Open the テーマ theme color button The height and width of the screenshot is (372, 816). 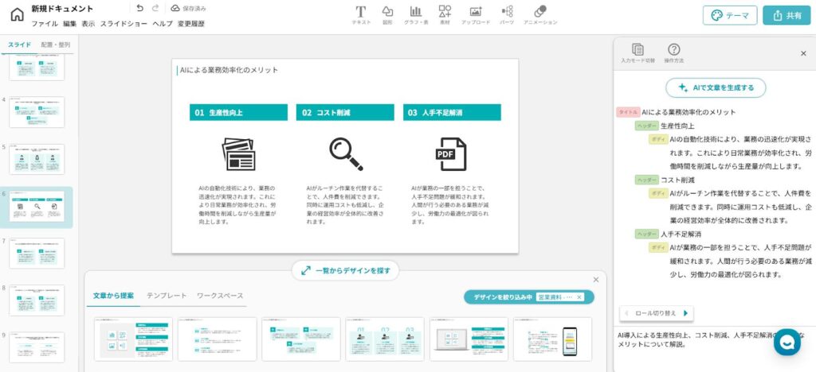tap(730, 15)
